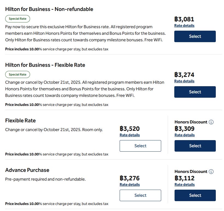Open Rate details under ฿3,276
This screenshot has height=211, width=224.
[x=129, y=184]
